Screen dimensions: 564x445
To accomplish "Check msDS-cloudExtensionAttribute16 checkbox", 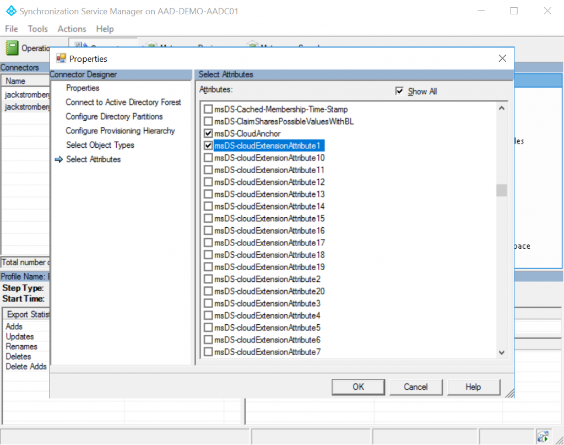I will click(x=208, y=230).
